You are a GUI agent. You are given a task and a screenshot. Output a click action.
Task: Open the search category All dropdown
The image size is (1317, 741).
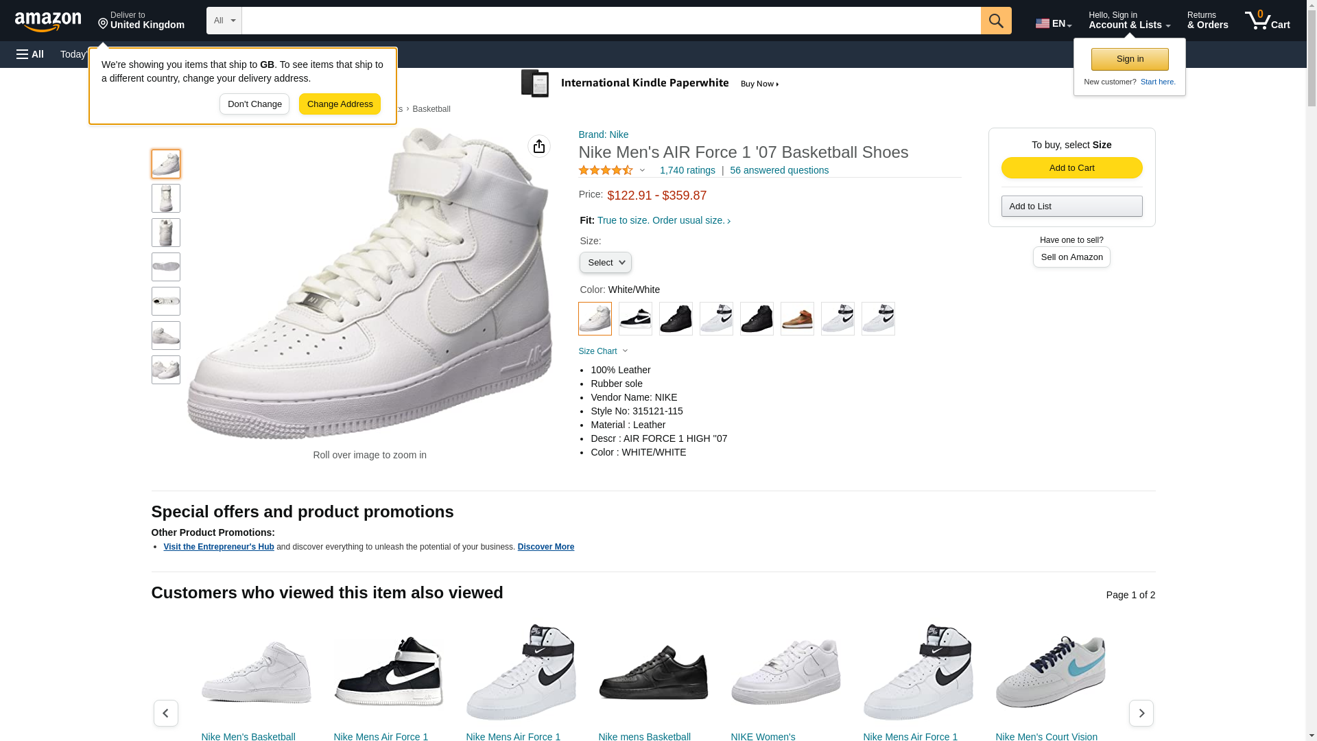[224, 21]
